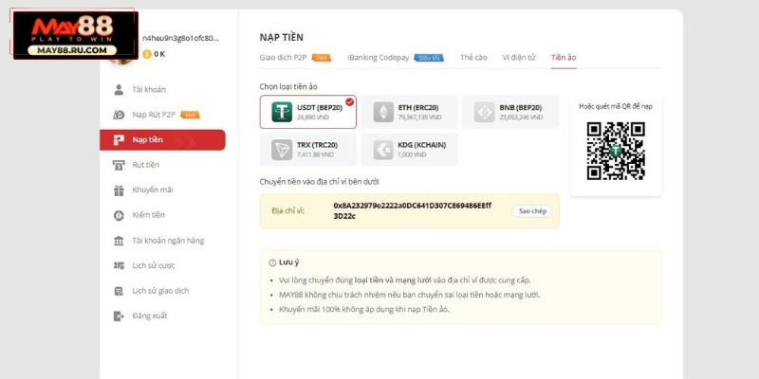
Task: Click the deposit QR code
Action: (616, 152)
